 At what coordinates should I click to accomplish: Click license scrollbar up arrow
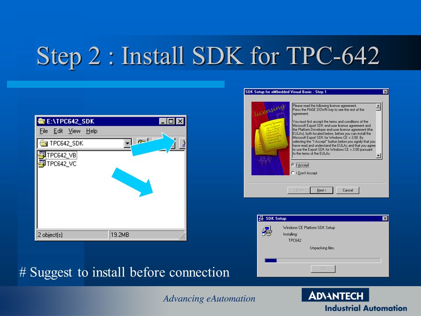(x=378, y=106)
